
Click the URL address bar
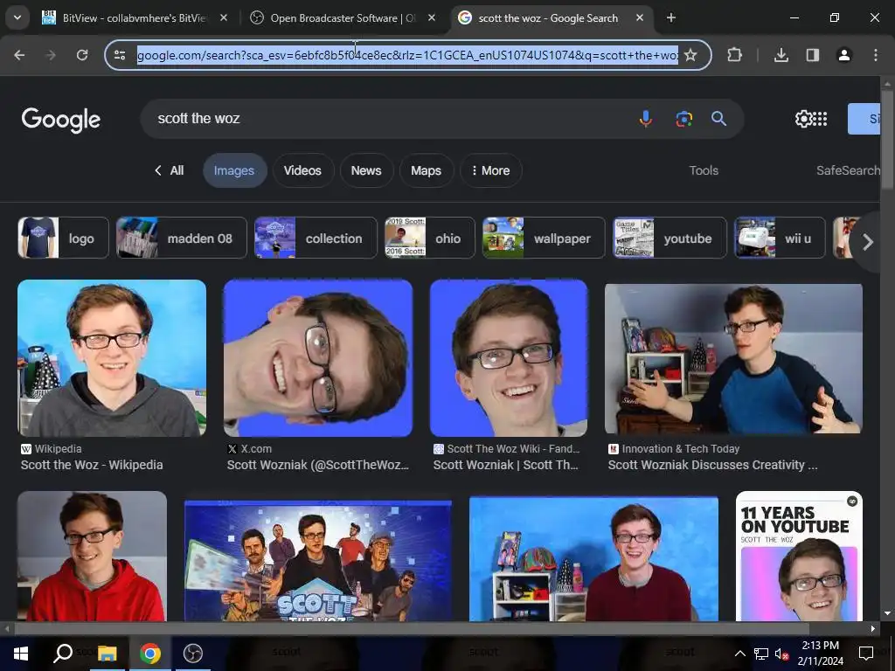pos(407,55)
